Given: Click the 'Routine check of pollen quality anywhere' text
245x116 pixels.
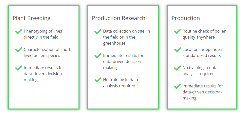Looking at the screenshot, I should [204, 34].
